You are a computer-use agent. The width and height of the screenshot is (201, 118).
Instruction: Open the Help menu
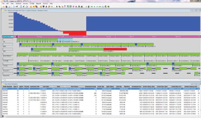pos(51,4)
